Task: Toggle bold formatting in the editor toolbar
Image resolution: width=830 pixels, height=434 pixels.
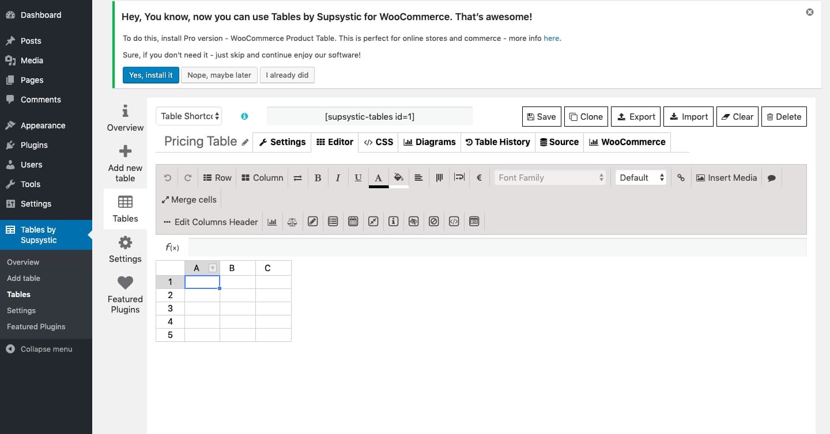Action: pyautogui.click(x=318, y=178)
